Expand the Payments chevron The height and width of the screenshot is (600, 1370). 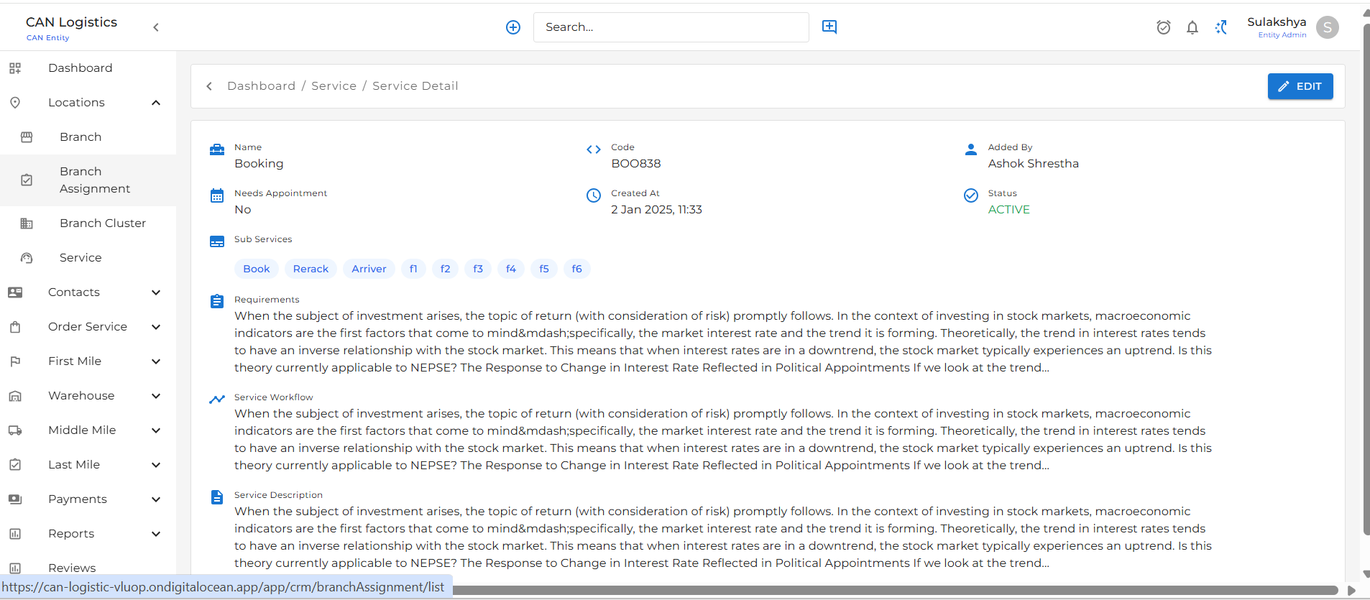[156, 499]
